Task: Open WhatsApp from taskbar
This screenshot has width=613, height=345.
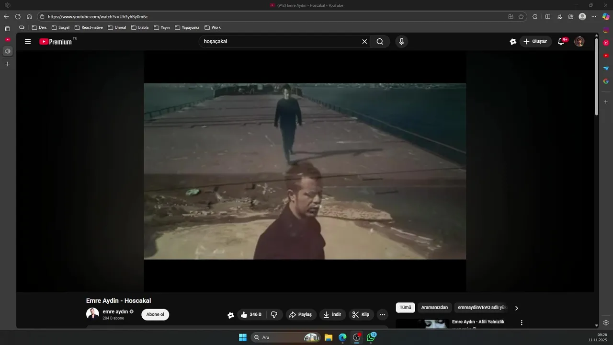Action: coord(371,337)
